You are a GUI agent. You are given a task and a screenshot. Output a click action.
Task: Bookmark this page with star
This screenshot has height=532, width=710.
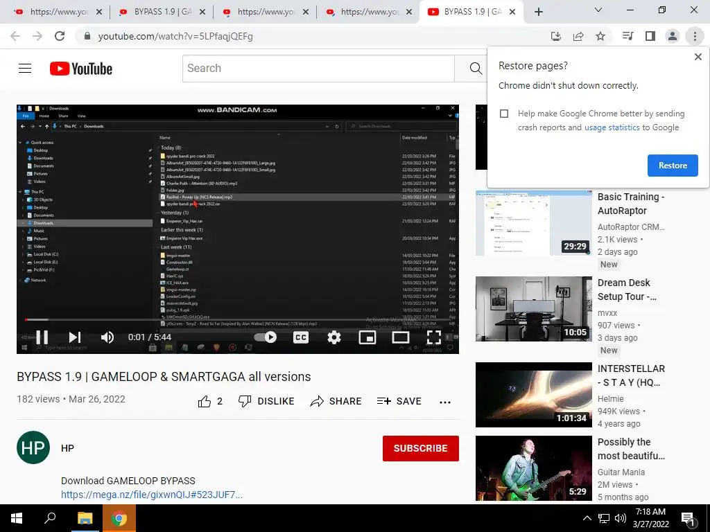pos(600,36)
